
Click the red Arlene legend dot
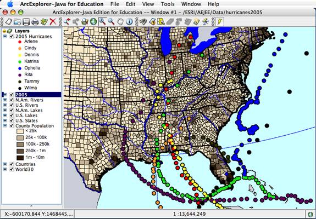20,42
